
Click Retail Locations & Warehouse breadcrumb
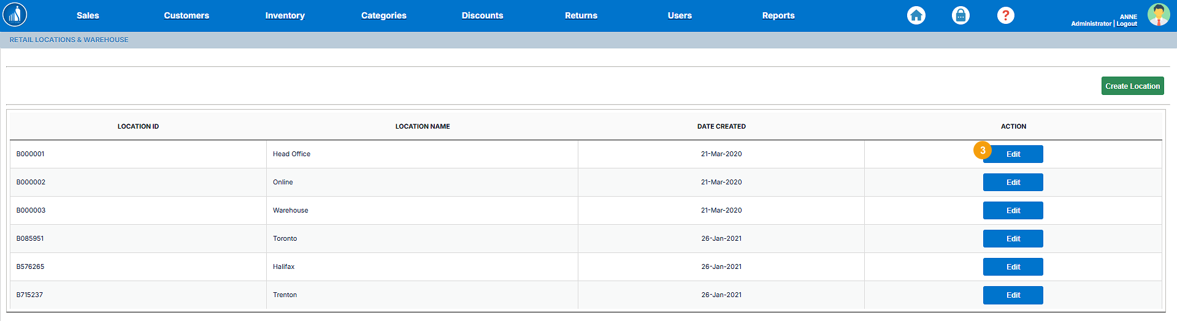[69, 40]
